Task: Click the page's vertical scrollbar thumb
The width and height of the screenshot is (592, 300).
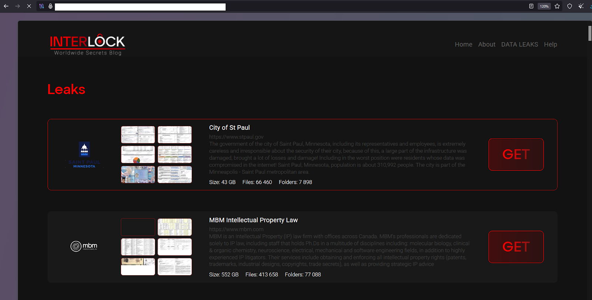Action: click(x=590, y=33)
